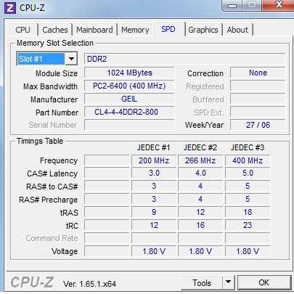Select the SPD tab
Image resolution: width=294 pixels, height=294 pixels.
click(168, 29)
